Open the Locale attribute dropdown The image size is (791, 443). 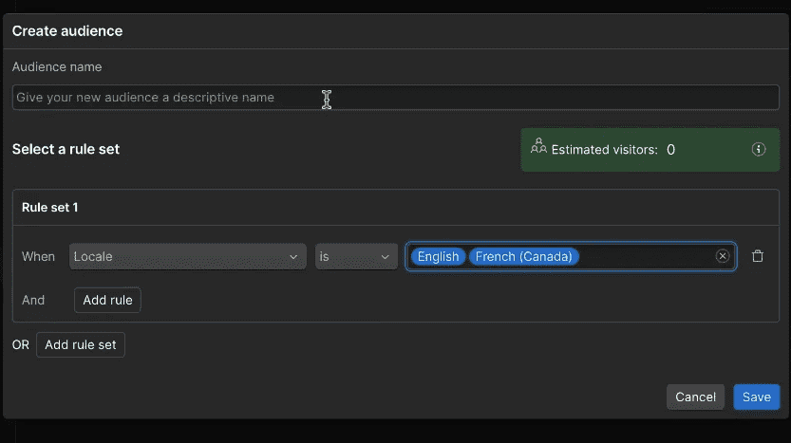188,256
